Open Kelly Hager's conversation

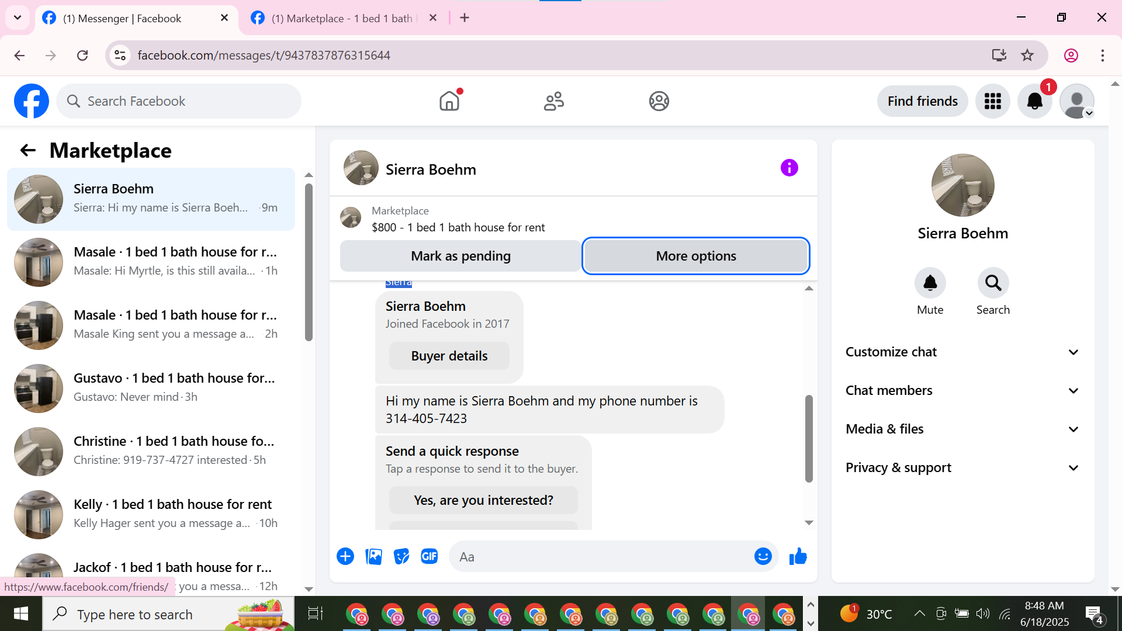pos(151,515)
